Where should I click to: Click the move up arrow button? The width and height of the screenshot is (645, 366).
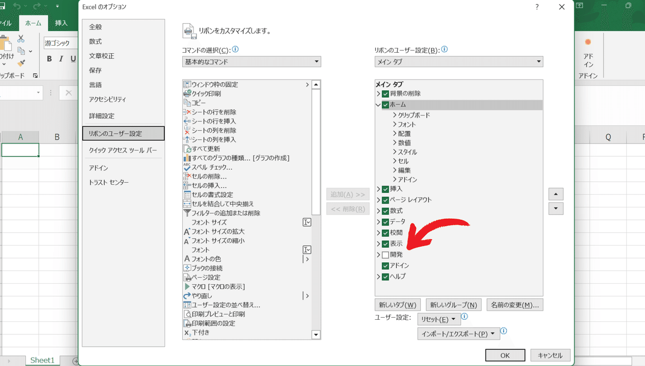point(556,194)
